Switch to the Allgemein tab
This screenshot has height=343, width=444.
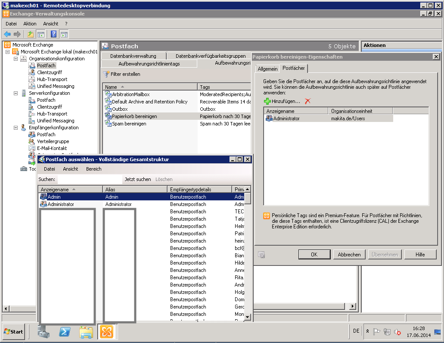coord(267,69)
